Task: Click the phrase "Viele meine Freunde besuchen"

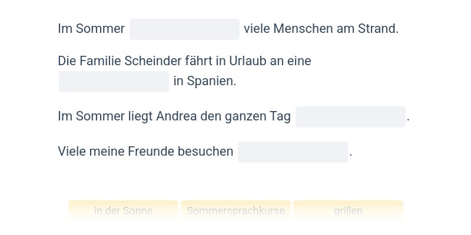Action: tap(145, 152)
